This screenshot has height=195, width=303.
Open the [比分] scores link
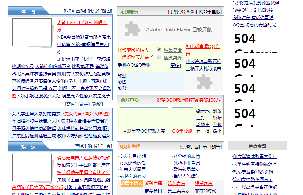(x=93, y=11)
